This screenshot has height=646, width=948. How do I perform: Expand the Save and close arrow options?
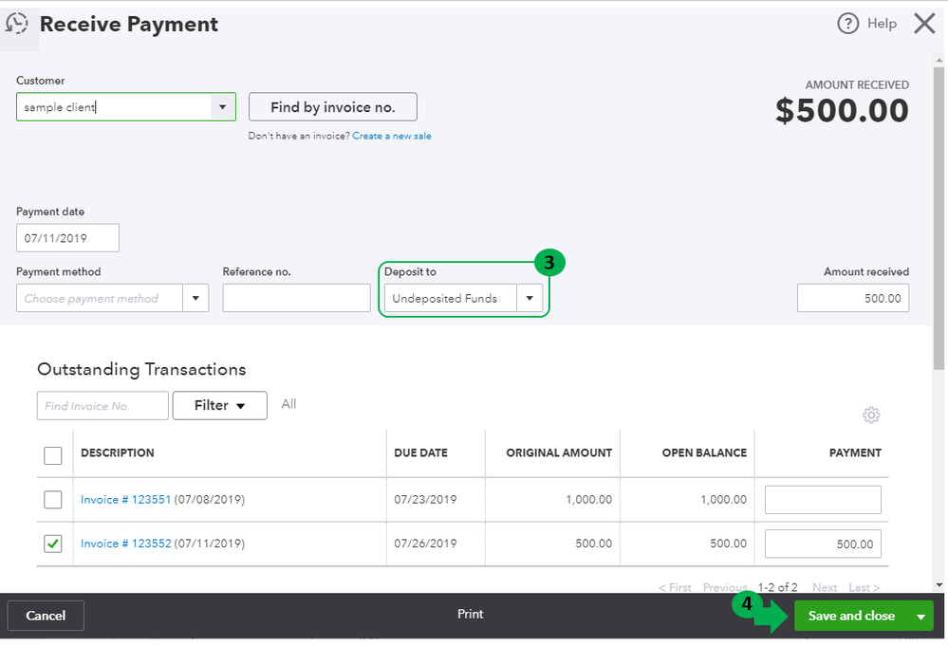920,617
